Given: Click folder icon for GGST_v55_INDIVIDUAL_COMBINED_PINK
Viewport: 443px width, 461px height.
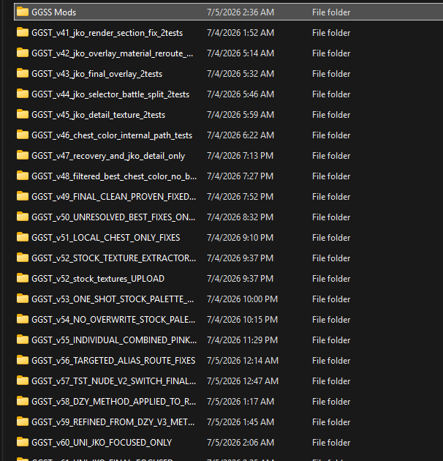Looking at the screenshot, I should click(x=23, y=340).
